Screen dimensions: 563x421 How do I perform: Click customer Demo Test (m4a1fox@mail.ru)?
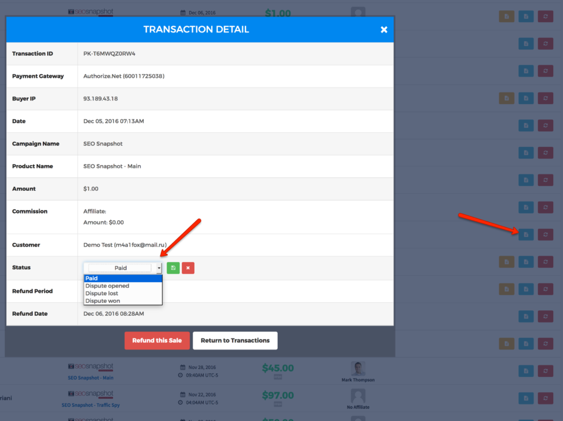[125, 245]
